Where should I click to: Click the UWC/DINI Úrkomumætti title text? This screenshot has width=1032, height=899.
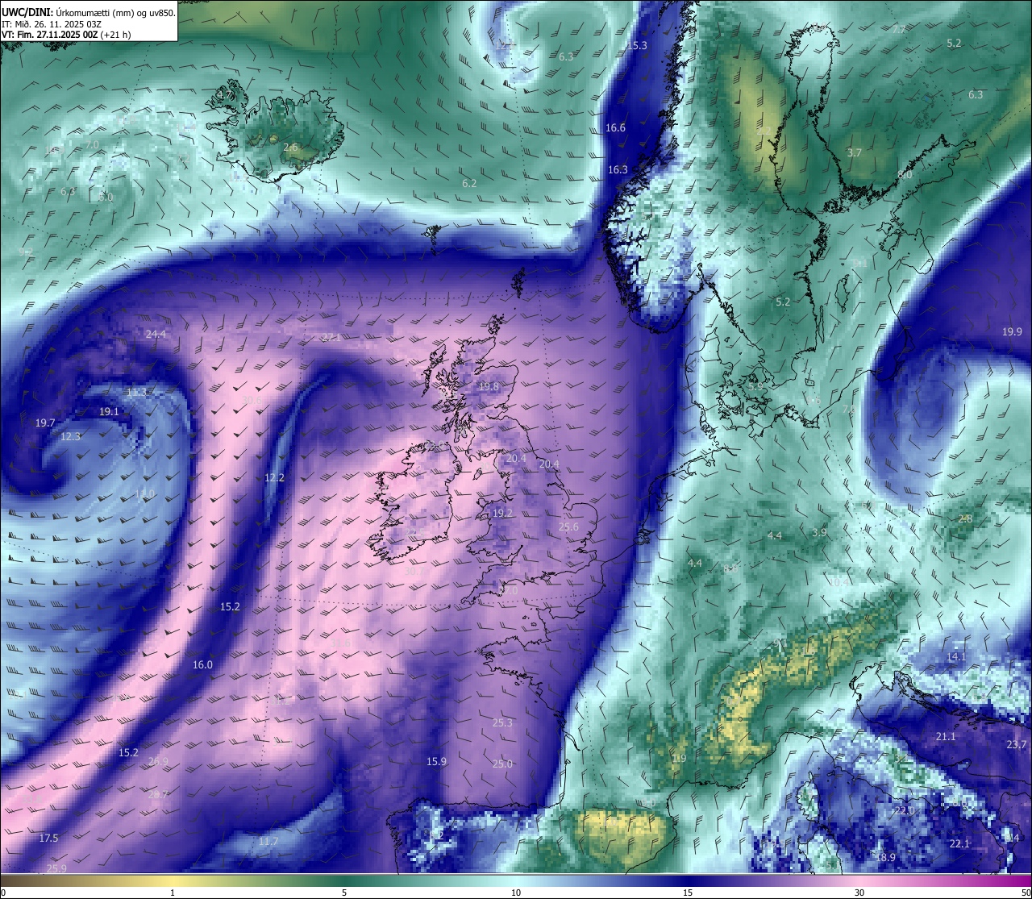[89, 12]
